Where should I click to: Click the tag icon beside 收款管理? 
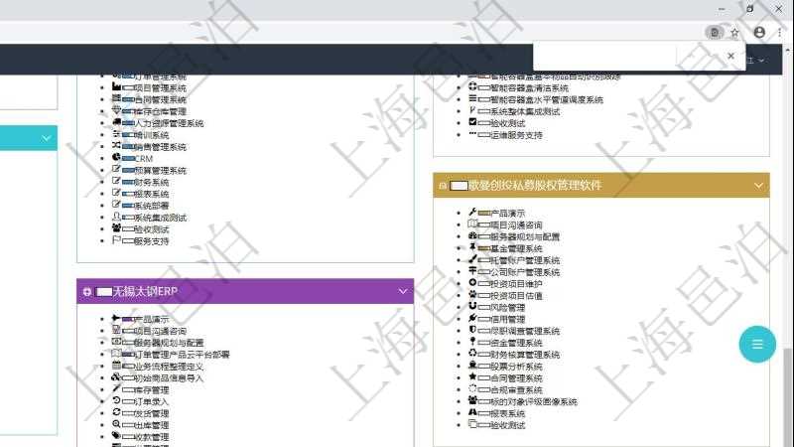[x=116, y=437]
